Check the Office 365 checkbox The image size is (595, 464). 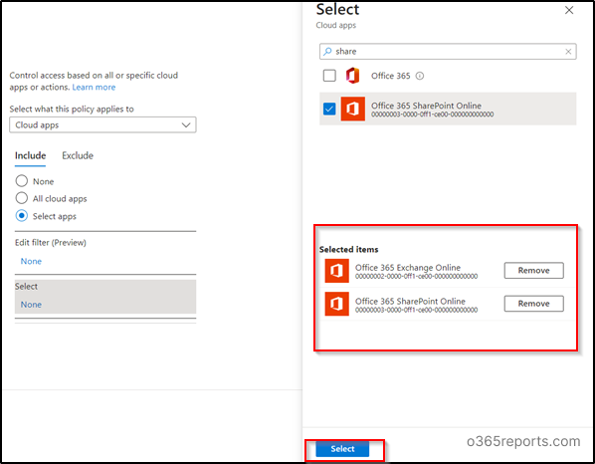pos(329,76)
